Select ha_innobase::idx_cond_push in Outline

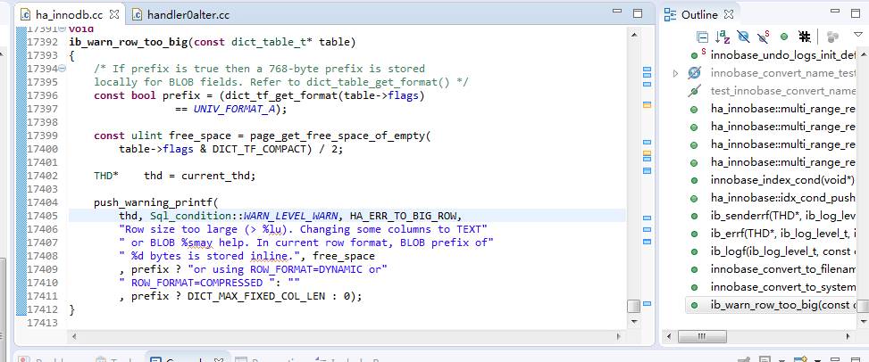coord(782,198)
